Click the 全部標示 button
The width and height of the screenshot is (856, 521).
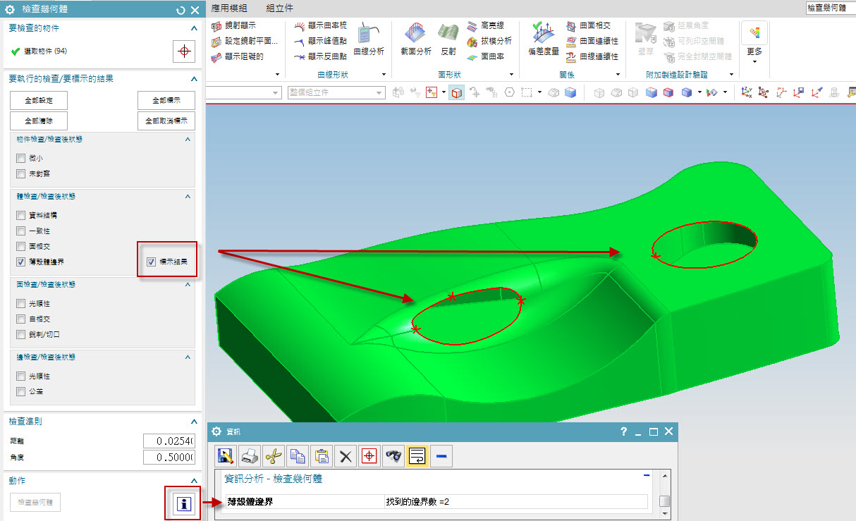(166, 100)
